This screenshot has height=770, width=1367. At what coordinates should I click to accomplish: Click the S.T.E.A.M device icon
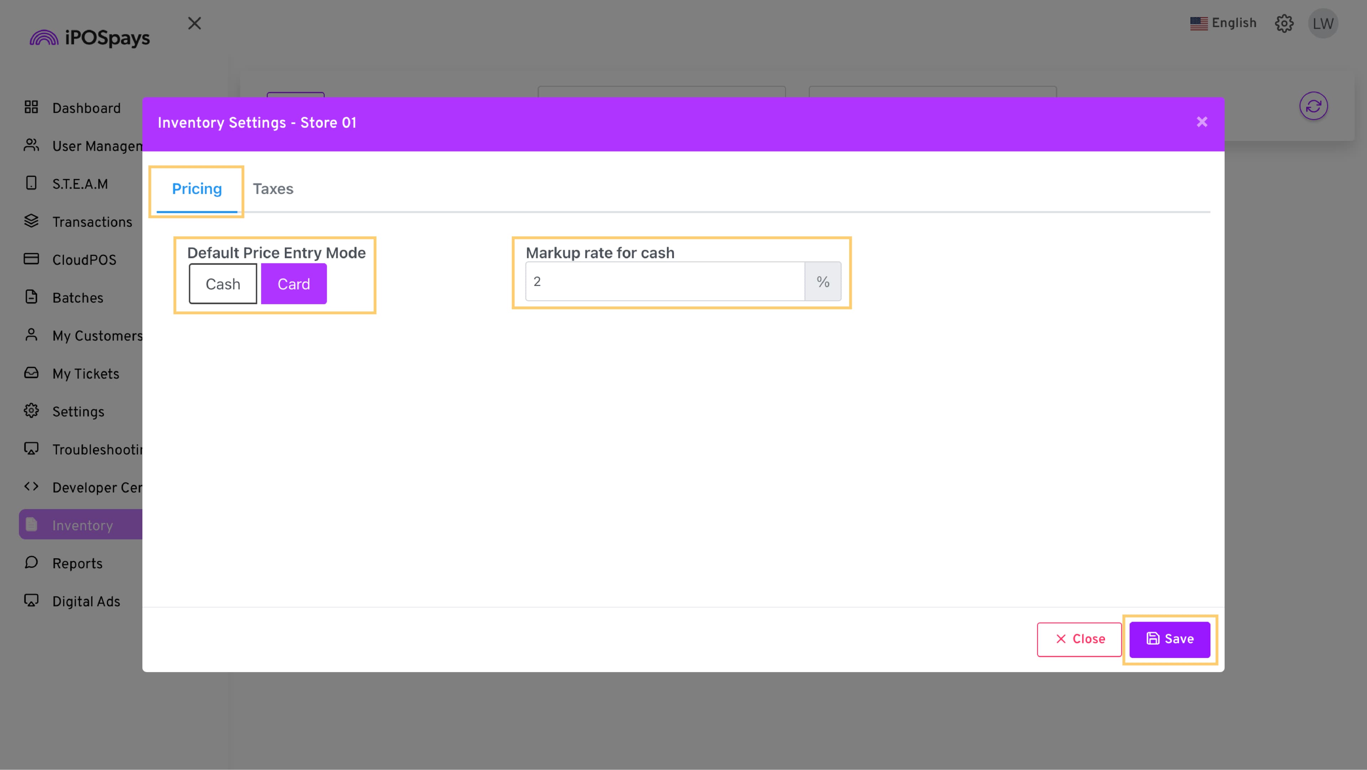click(x=31, y=184)
